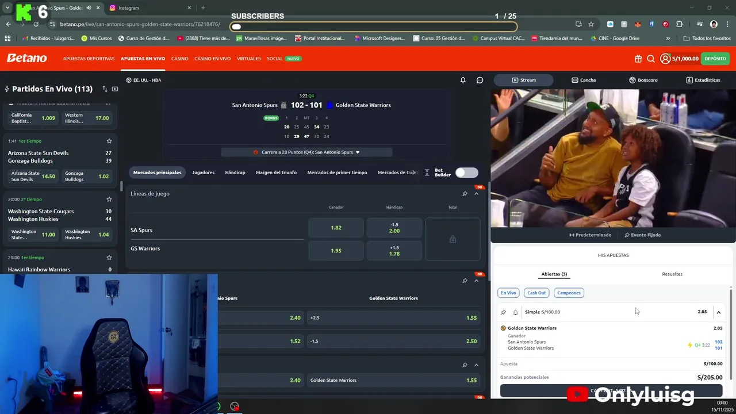Click the bell icon on the Simple bet slip
736x414 pixels.
pos(515,312)
